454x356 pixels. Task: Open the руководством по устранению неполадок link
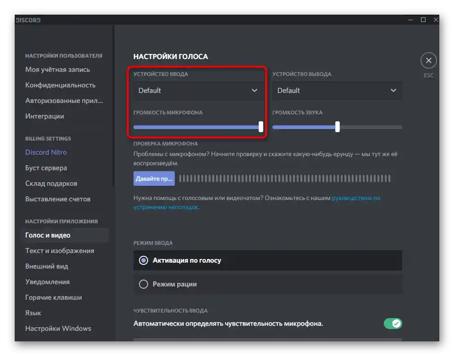coord(356,198)
